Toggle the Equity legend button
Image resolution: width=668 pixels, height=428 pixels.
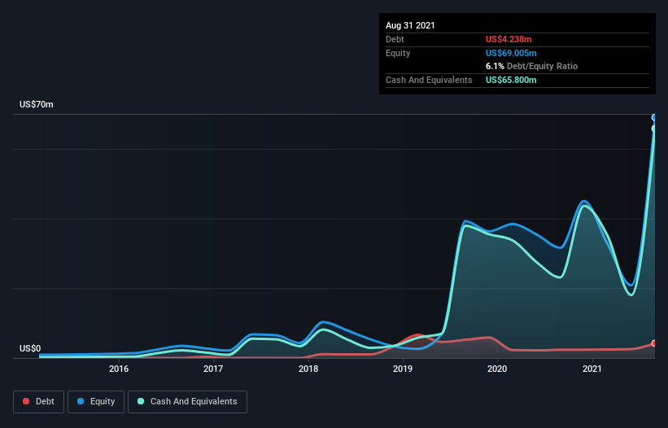point(96,402)
